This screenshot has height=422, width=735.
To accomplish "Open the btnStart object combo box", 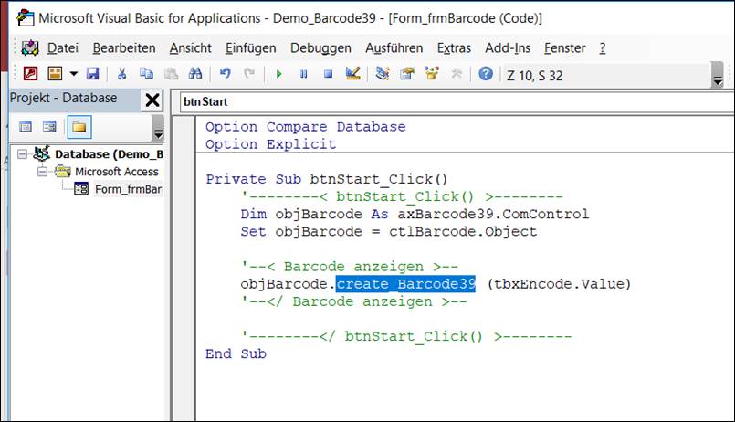I will 457,101.
